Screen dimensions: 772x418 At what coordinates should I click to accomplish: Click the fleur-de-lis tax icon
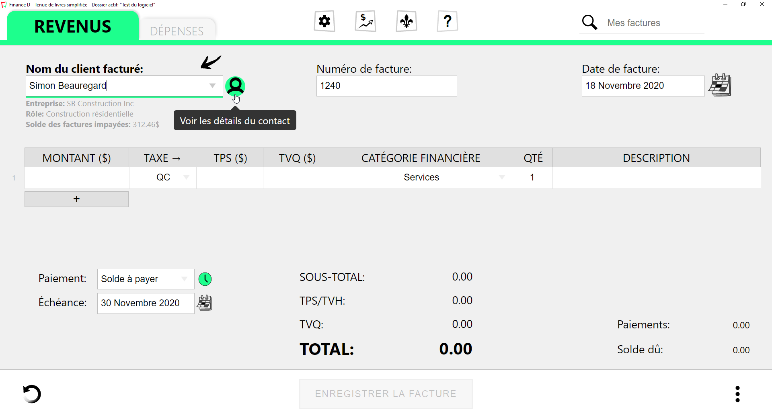tap(406, 21)
